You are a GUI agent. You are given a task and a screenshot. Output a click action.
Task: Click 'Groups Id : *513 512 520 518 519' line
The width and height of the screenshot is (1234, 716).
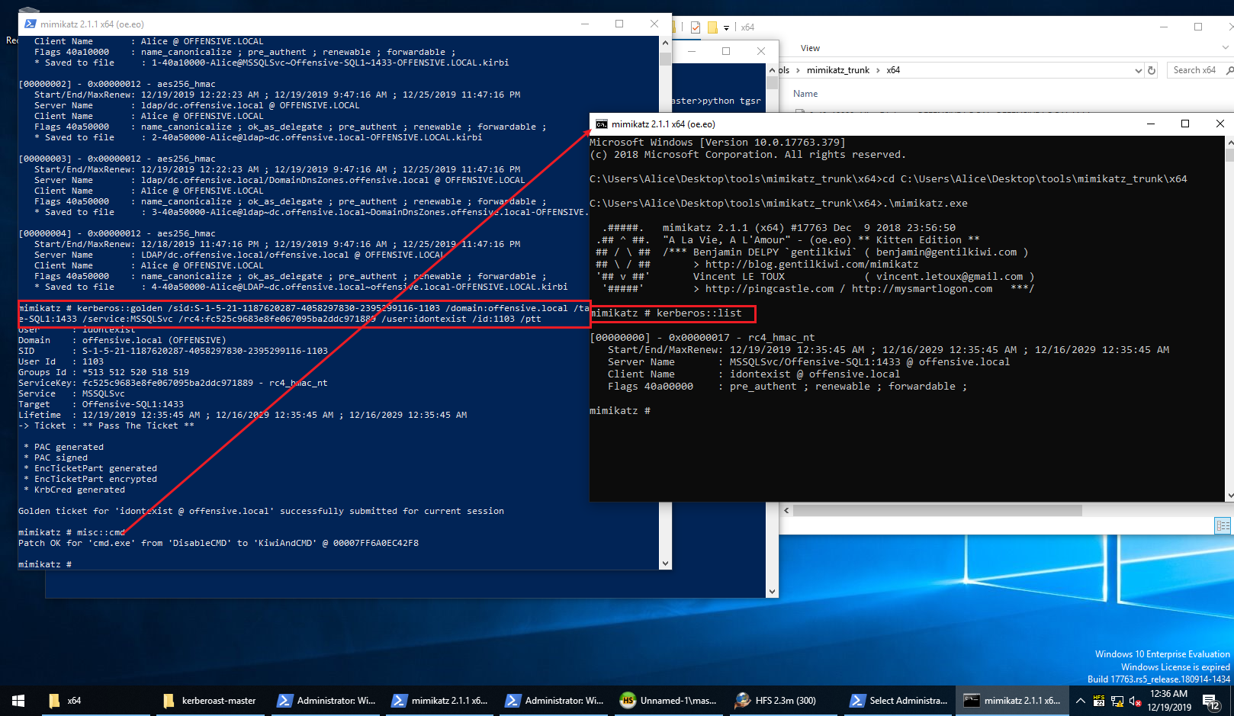coord(104,373)
